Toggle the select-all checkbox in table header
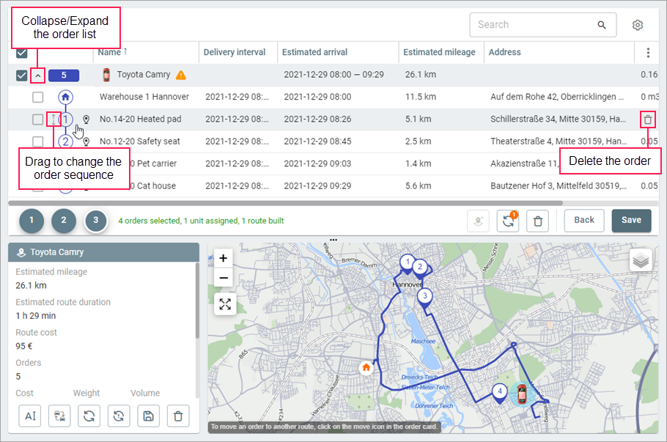The image size is (667, 442). coord(22,53)
